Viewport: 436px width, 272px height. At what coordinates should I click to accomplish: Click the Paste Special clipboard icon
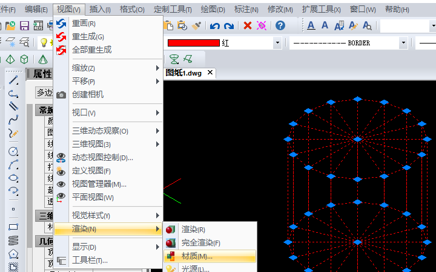pos(182,25)
